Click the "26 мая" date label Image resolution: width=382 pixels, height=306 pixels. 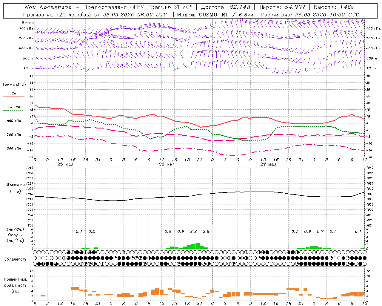pyautogui.click(x=167, y=164)
